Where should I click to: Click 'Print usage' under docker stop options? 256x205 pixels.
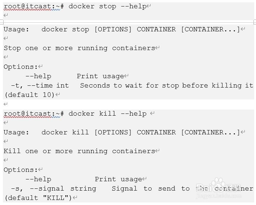tap(100, 76)
